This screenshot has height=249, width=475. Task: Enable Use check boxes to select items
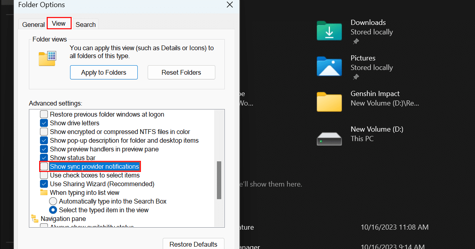pyautogui.click(x=44, y=175)
